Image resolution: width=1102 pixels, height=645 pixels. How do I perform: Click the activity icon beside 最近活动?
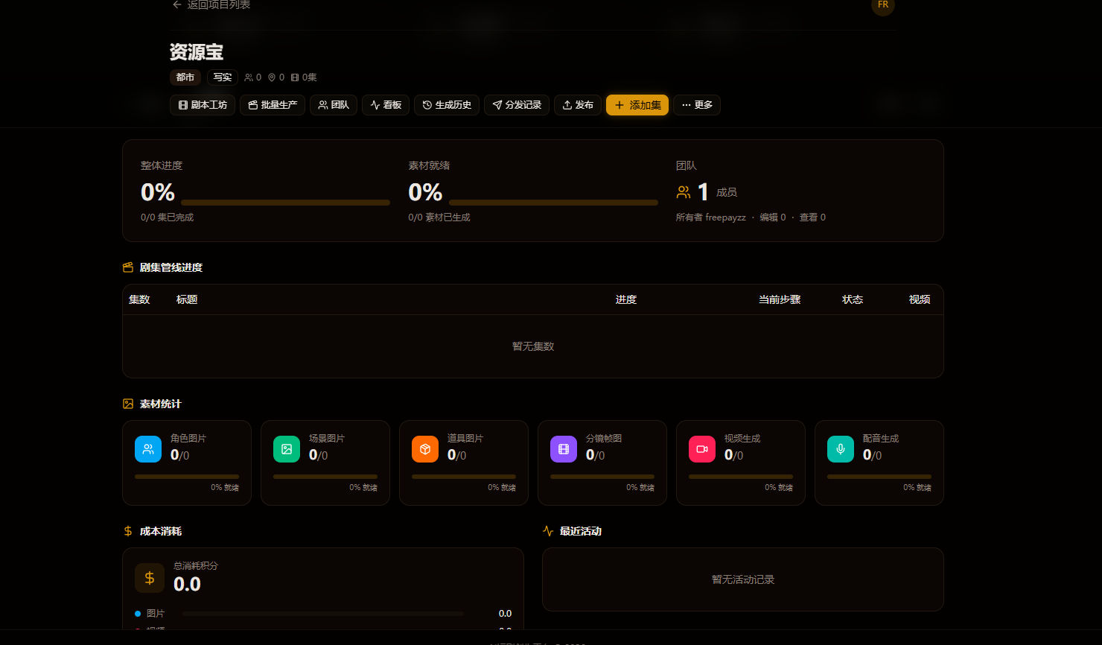pyautogui.click(x=548, y=531)
